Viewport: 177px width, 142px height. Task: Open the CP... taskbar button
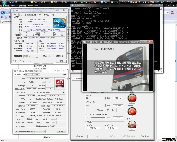coord(74,2)
